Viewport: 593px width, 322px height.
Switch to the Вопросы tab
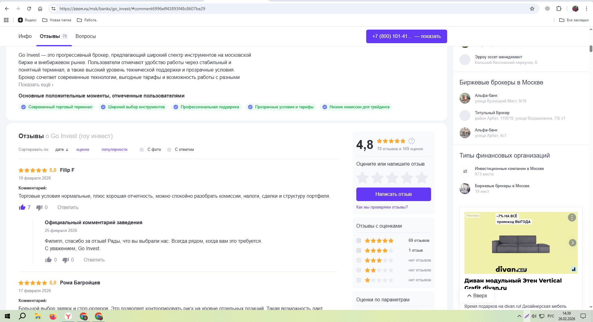[x=86, y=36]
